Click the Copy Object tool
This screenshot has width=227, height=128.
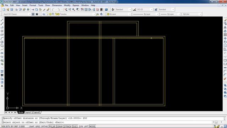coord(225,24)
